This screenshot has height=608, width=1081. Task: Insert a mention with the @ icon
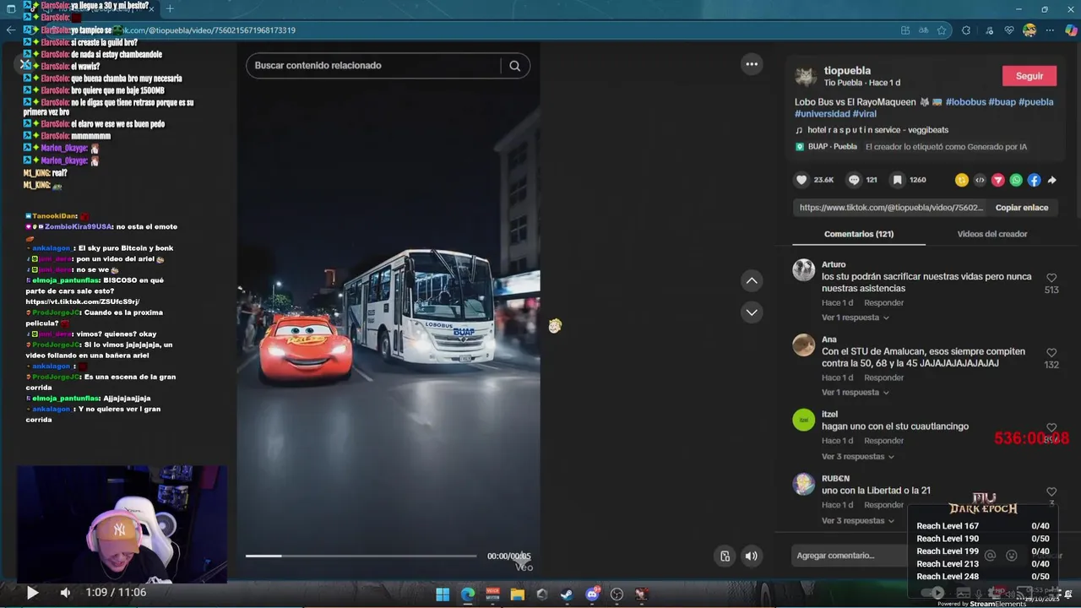click(x=991, y=556)
